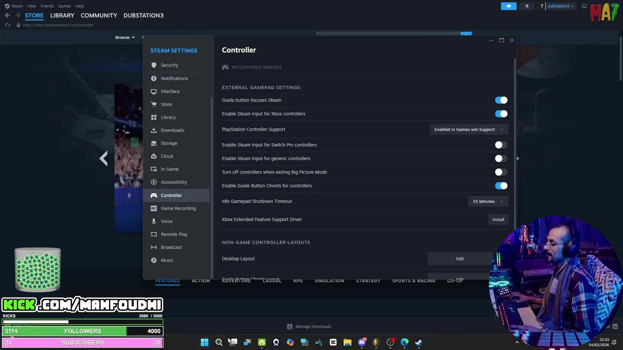Select the SIMULATION store category tab
Screen dimensions: 623x350
click(x=329, y=280)
